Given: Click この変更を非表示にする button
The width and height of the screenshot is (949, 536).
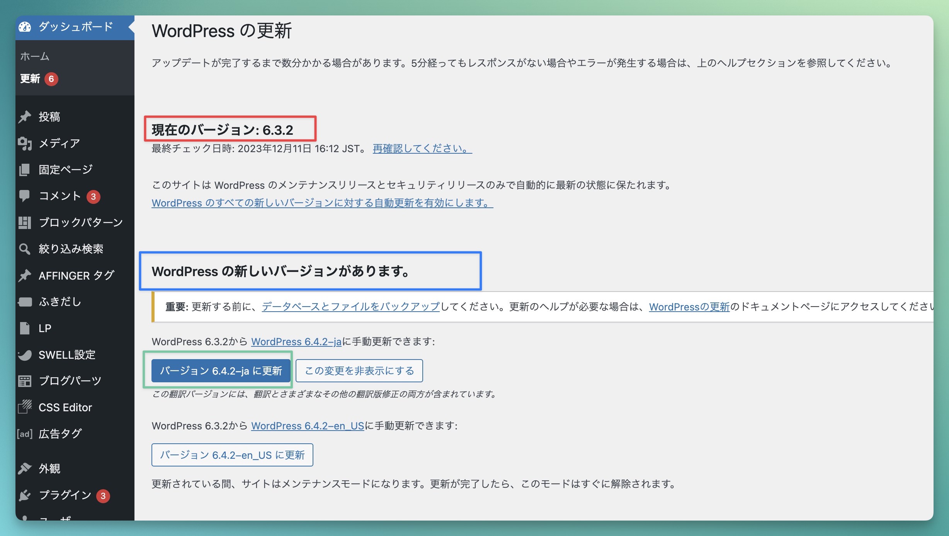Looking at the screenshot, I should click(359, 371).
